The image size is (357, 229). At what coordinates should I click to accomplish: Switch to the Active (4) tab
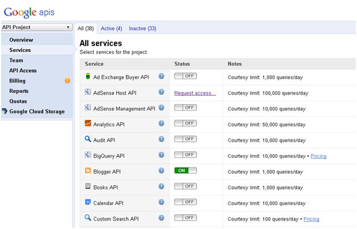pyautogui.click(x=111, y=28)
